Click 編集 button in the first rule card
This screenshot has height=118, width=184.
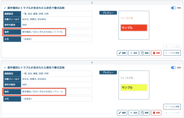pyautogui.click(x=122, y=53)
